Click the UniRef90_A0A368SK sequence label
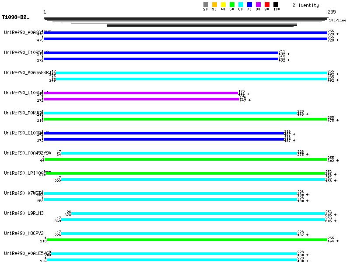The height and width of the screenshot is (262, 350). 26,72
